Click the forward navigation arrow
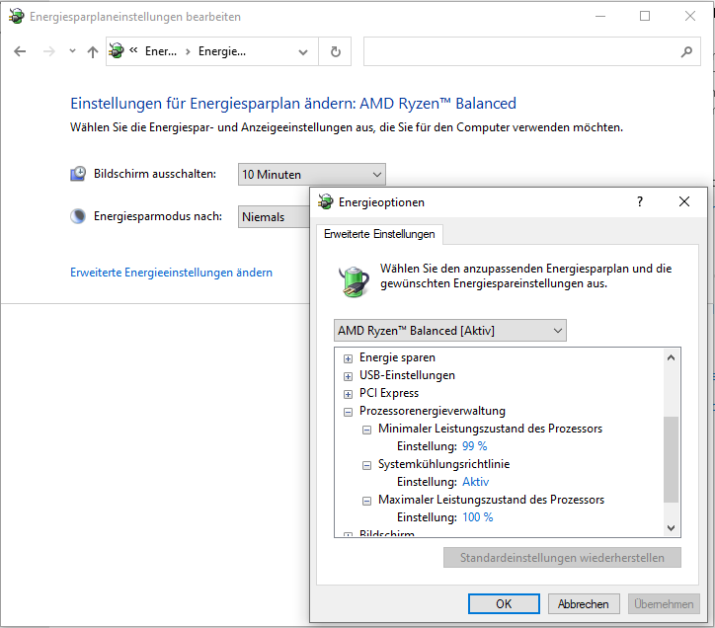The width and height of the screenshot is (715, 628). [x=48, y=51]
